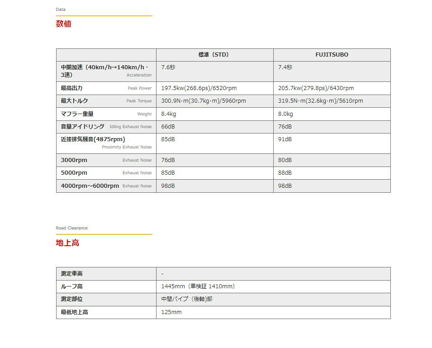The image size is (432, 348).
Task: Click the FUJITSUBO muffler weight 8.0kg
Action: 285,114
